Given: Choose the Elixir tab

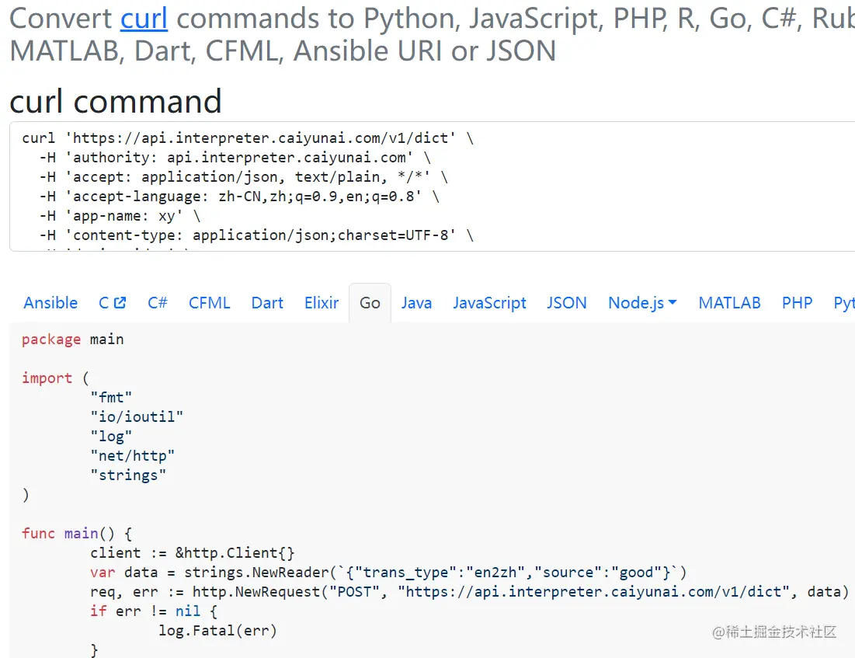Looking at the screenshot, I should (321, 303).
